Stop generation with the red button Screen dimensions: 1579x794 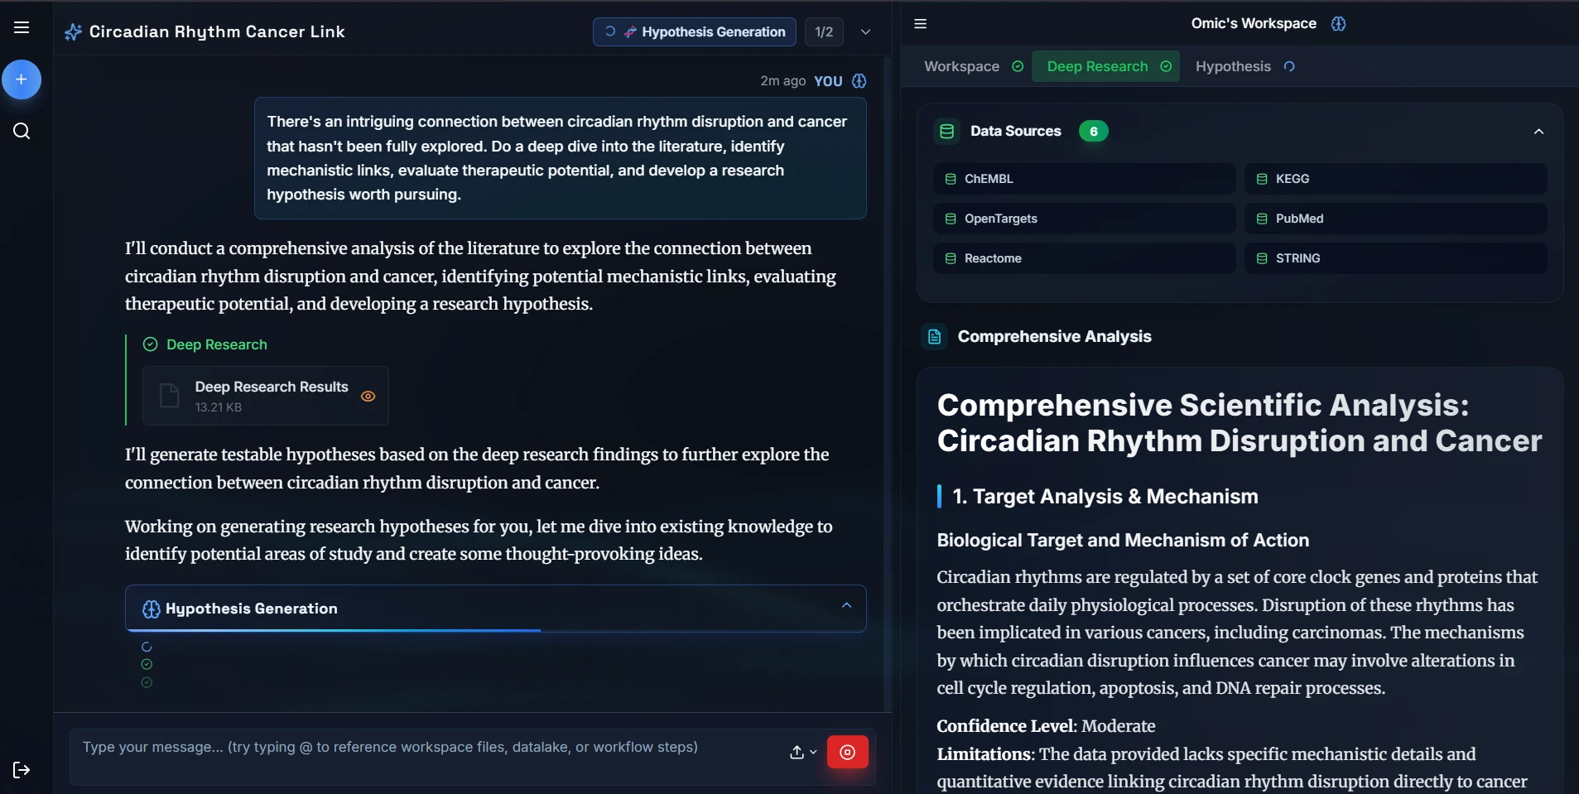point(847,752)
